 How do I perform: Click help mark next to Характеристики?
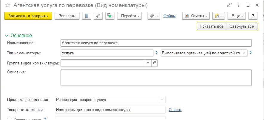(45, 119)
